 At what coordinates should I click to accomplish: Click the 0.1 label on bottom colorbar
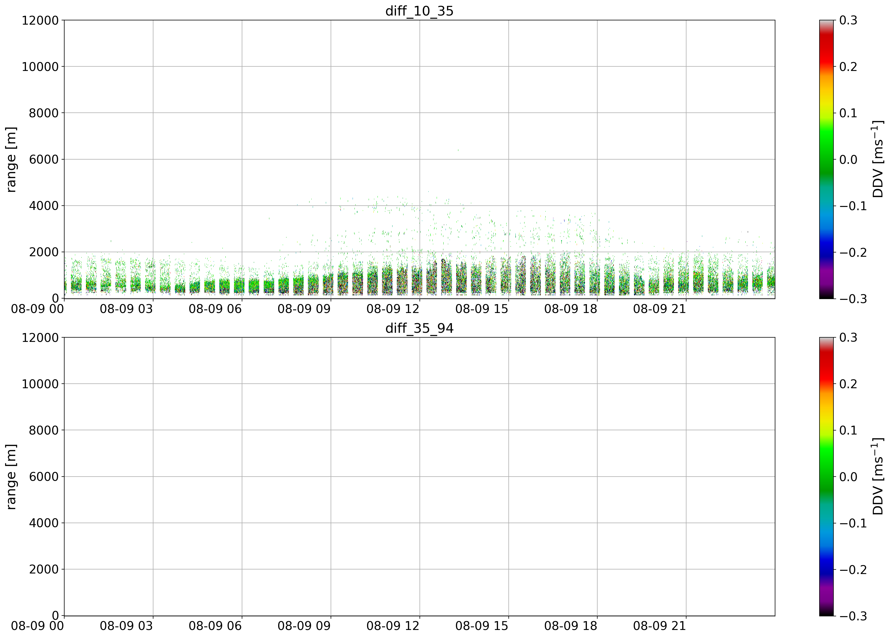(x=849, y=430)
